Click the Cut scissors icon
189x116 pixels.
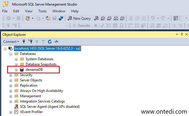tap(131, 18)
